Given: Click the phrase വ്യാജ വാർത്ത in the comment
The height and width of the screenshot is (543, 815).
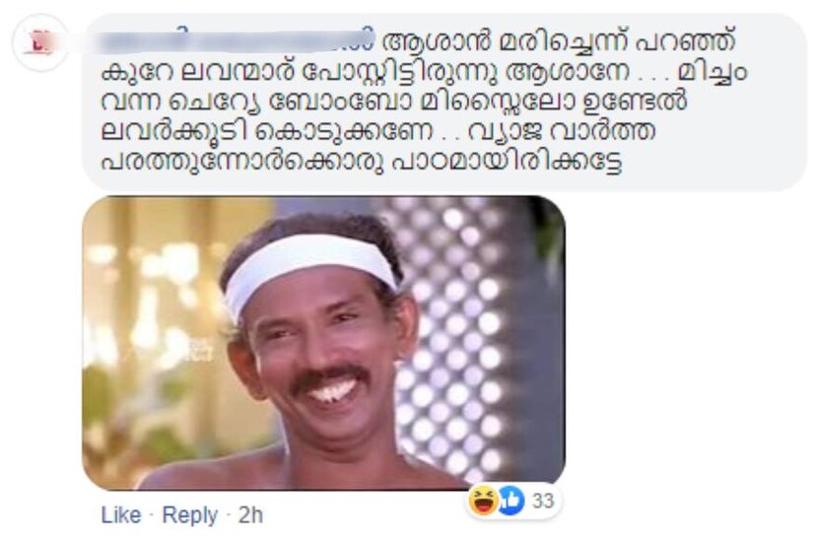Looking at the screenshot, I should pos(562,131).
